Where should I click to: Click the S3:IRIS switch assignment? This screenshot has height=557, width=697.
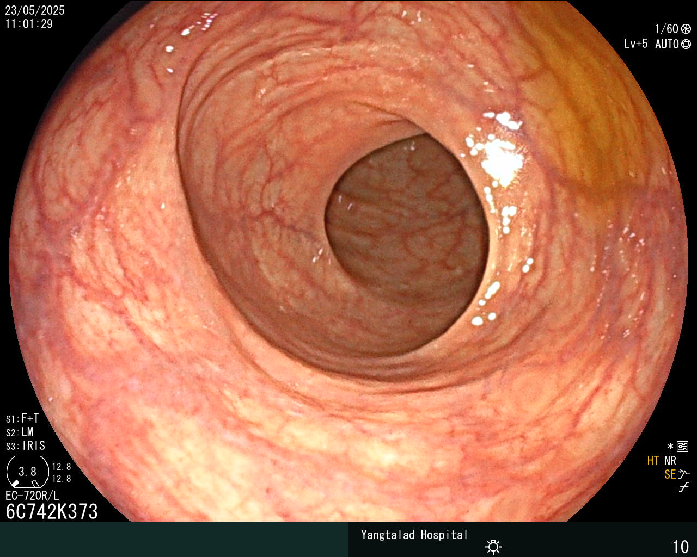click(x=26, y=445)
